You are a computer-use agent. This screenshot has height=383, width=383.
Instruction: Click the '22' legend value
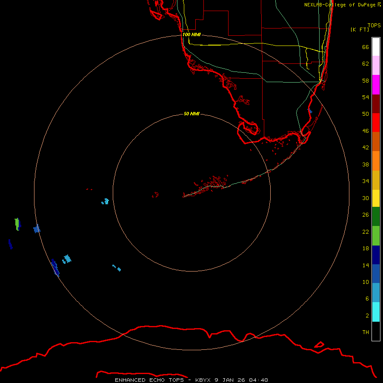[x=366, y=232]
